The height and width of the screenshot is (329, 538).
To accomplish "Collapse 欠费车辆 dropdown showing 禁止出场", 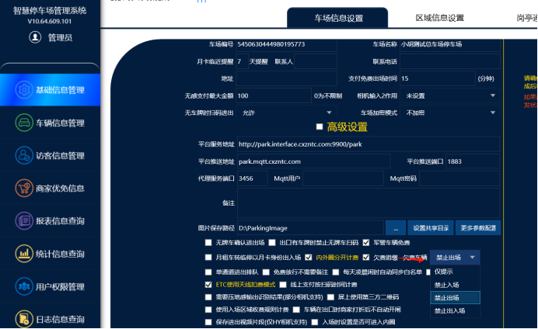I will click(x=455, y=258).
